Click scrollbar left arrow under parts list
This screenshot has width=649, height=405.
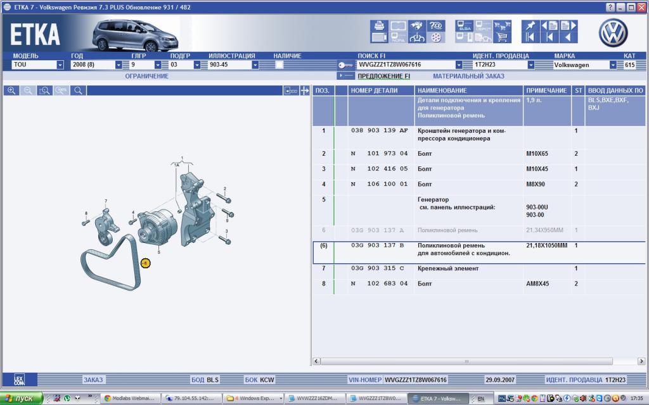(316, 361)
